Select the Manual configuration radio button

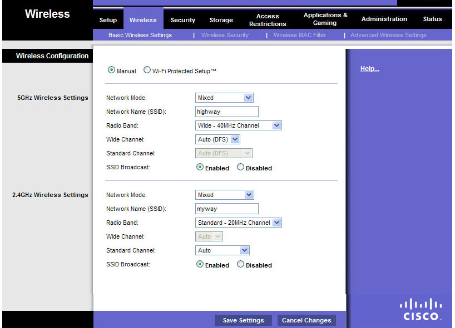click(111, 70)
